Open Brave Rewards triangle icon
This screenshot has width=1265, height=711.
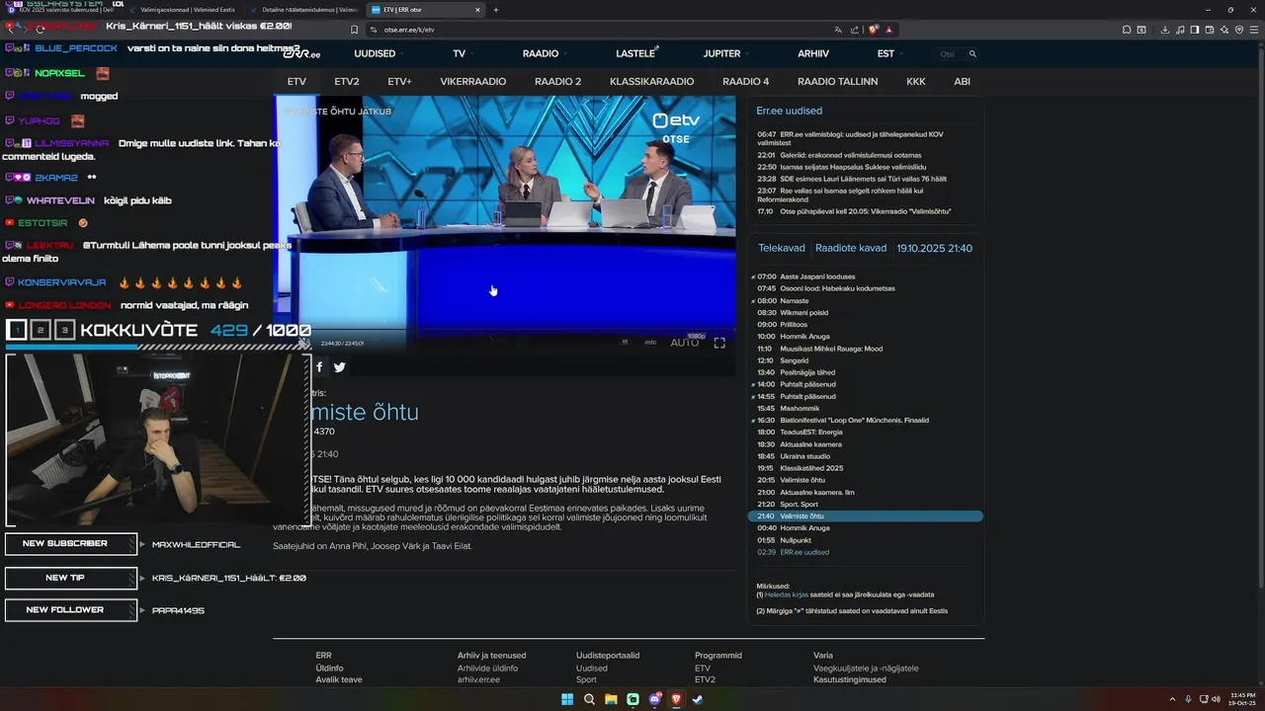click(889, 30)
